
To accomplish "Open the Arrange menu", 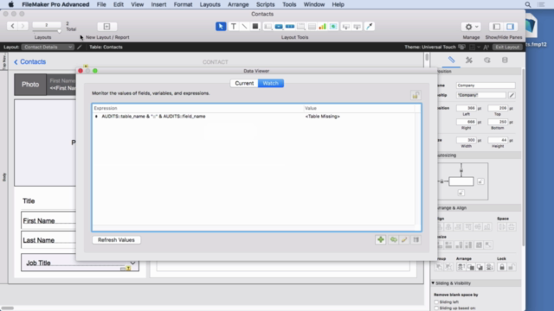I will 238,4.
